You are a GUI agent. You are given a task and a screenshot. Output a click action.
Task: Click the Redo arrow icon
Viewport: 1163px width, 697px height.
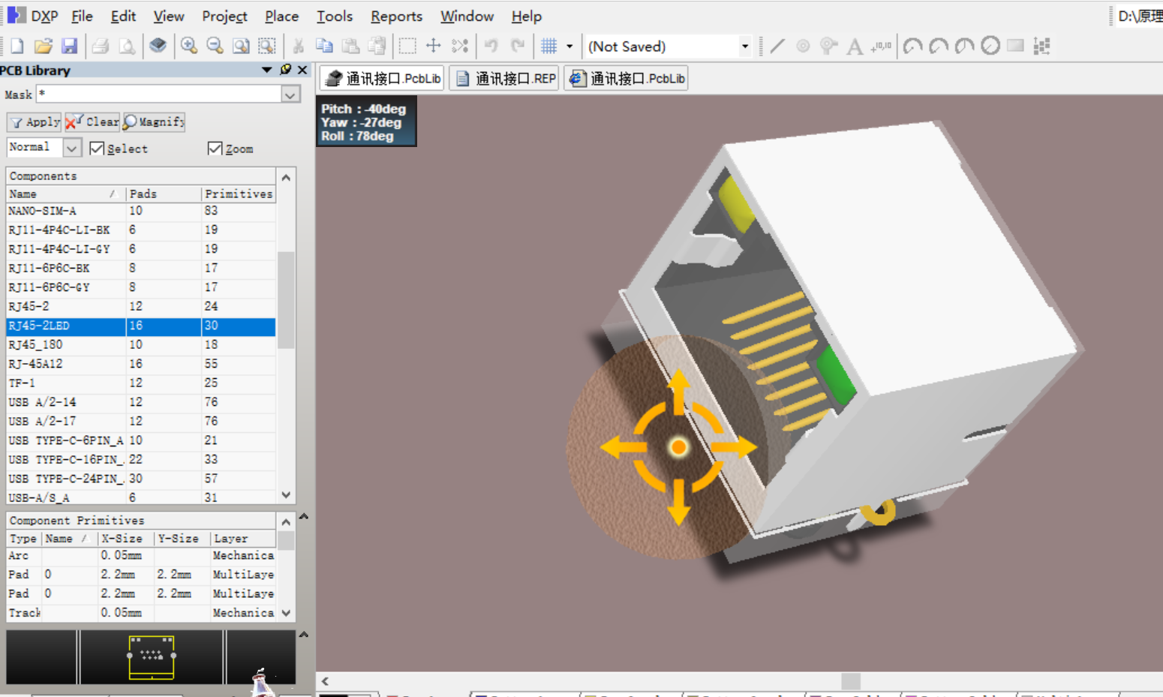click(x=517, y=46)
